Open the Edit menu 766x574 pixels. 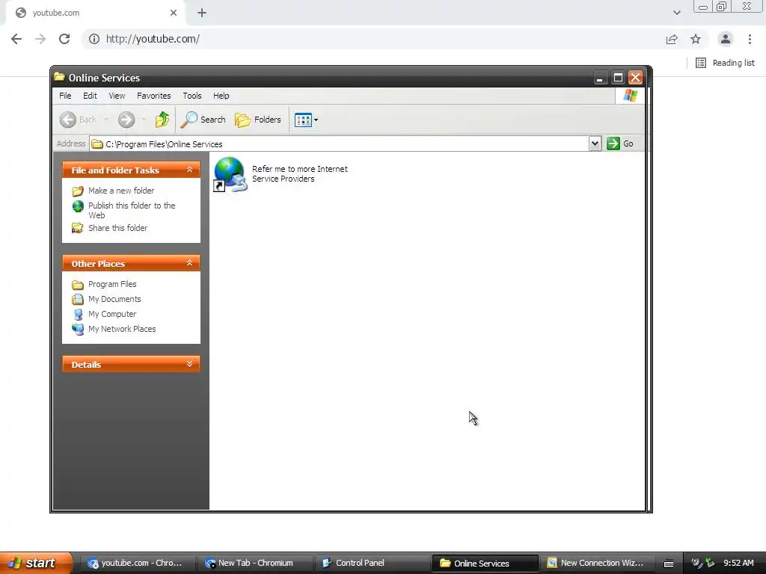[90, 96]
